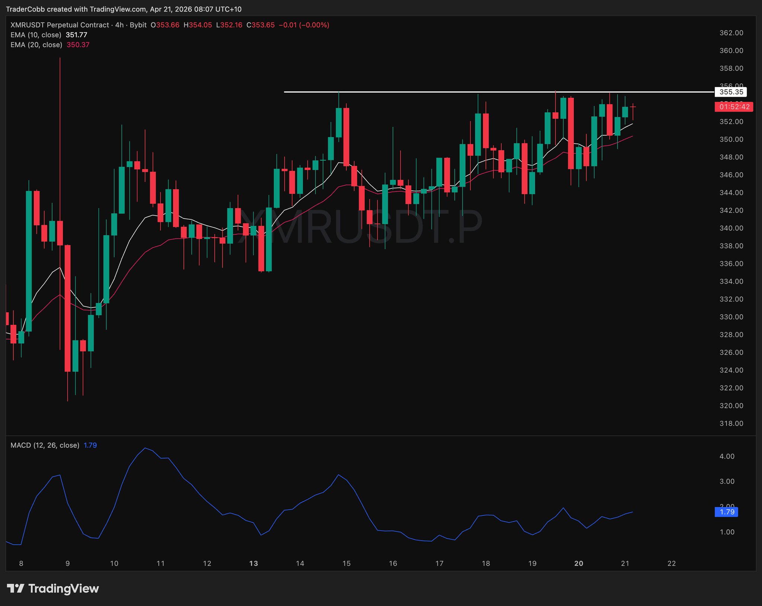Click the TradingView wordmark text at bottom

coord(63,589)
